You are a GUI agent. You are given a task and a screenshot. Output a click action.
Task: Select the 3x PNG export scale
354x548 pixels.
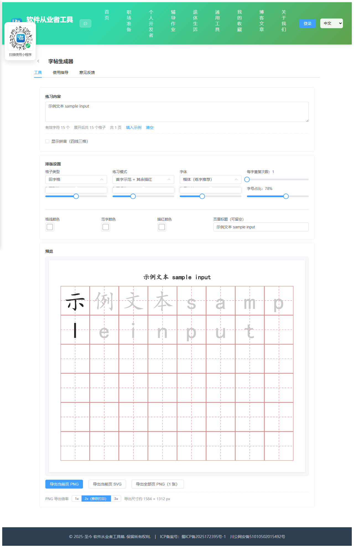[116, 499]
